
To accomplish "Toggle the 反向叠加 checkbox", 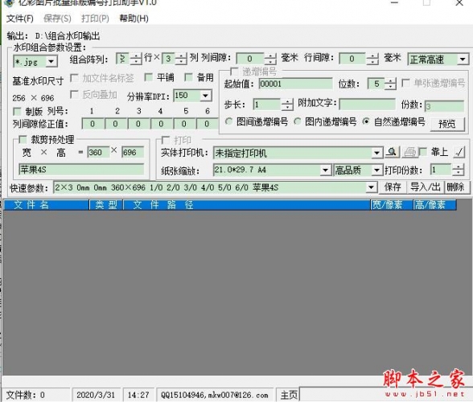I will [x=74, y=94].
